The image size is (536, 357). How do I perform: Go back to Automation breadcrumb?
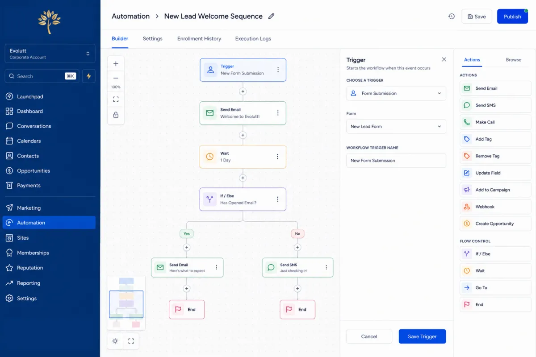[130, 17]
